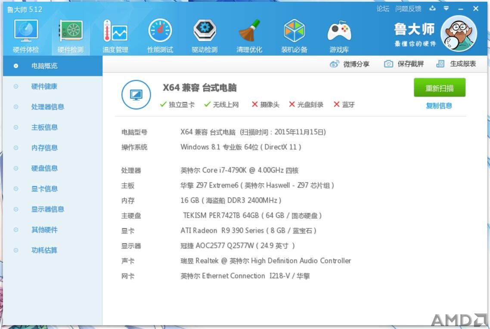
Task: Click the Realtek audio controller value
Action: (x=266, y=261)
